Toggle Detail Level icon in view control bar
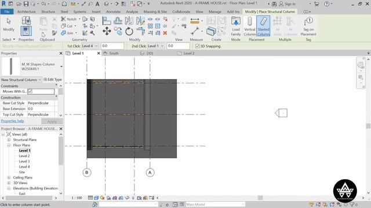 point(90,198)
